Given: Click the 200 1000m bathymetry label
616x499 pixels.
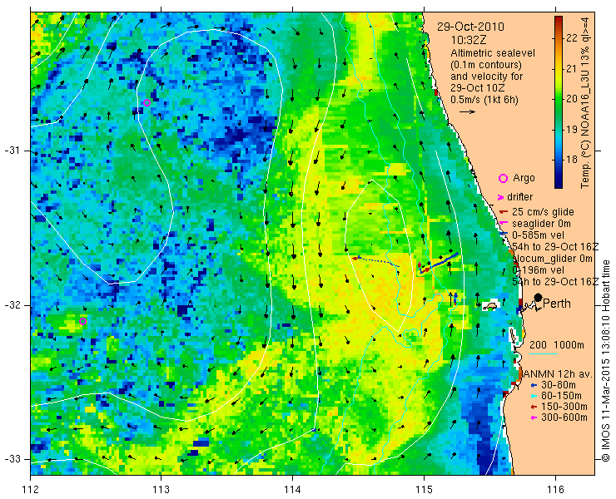Looking at the screenshot, I should click(x=557, y=345).
